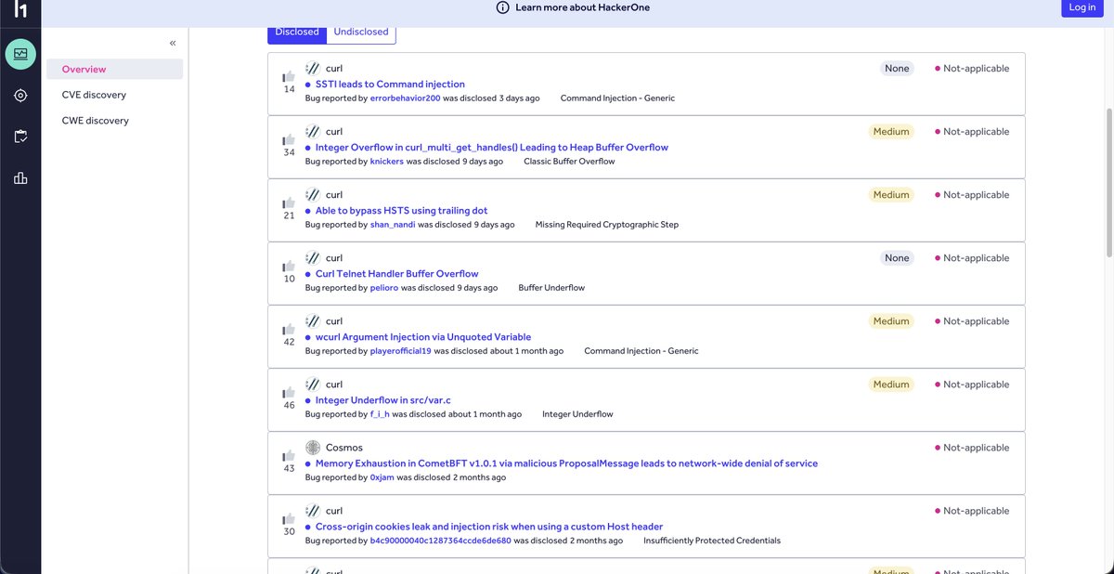Click curl logo on Telnet Handler report

(x=313, y=258)
